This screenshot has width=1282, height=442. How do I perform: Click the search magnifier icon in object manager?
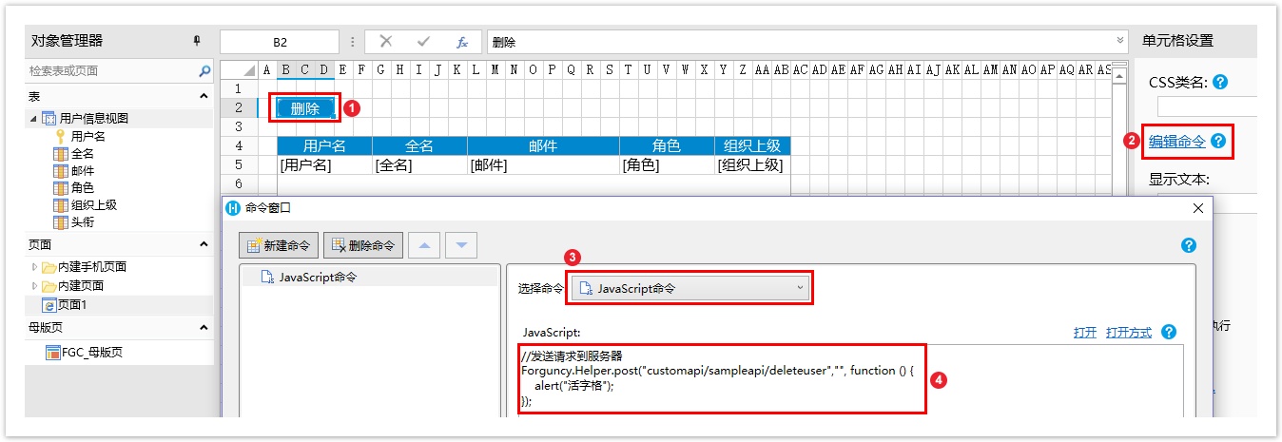click(204, 71)
